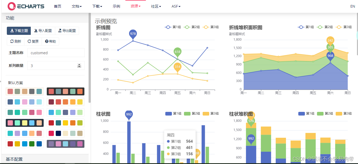Screen dimensions: 358x164
Task: Open 帮助 help button
Action: (x=50, y=41)
